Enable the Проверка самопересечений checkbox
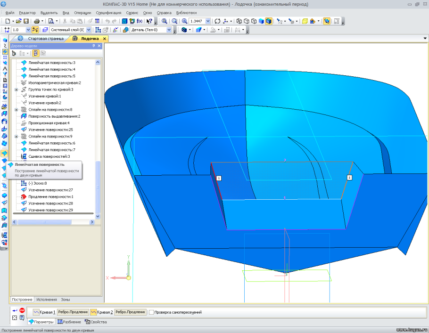The image size is (429, 333). click(x=151, y=312)
